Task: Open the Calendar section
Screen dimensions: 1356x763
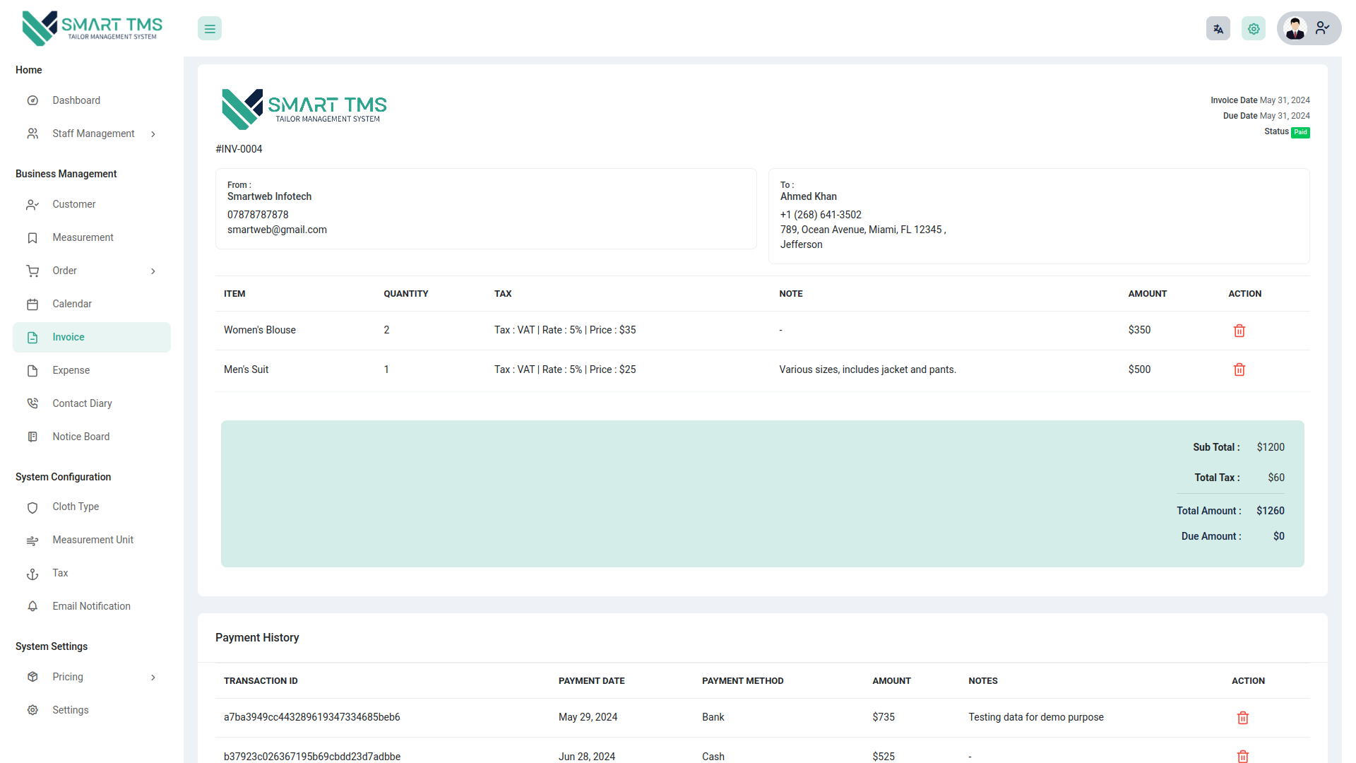Action: tap(72, 304)
